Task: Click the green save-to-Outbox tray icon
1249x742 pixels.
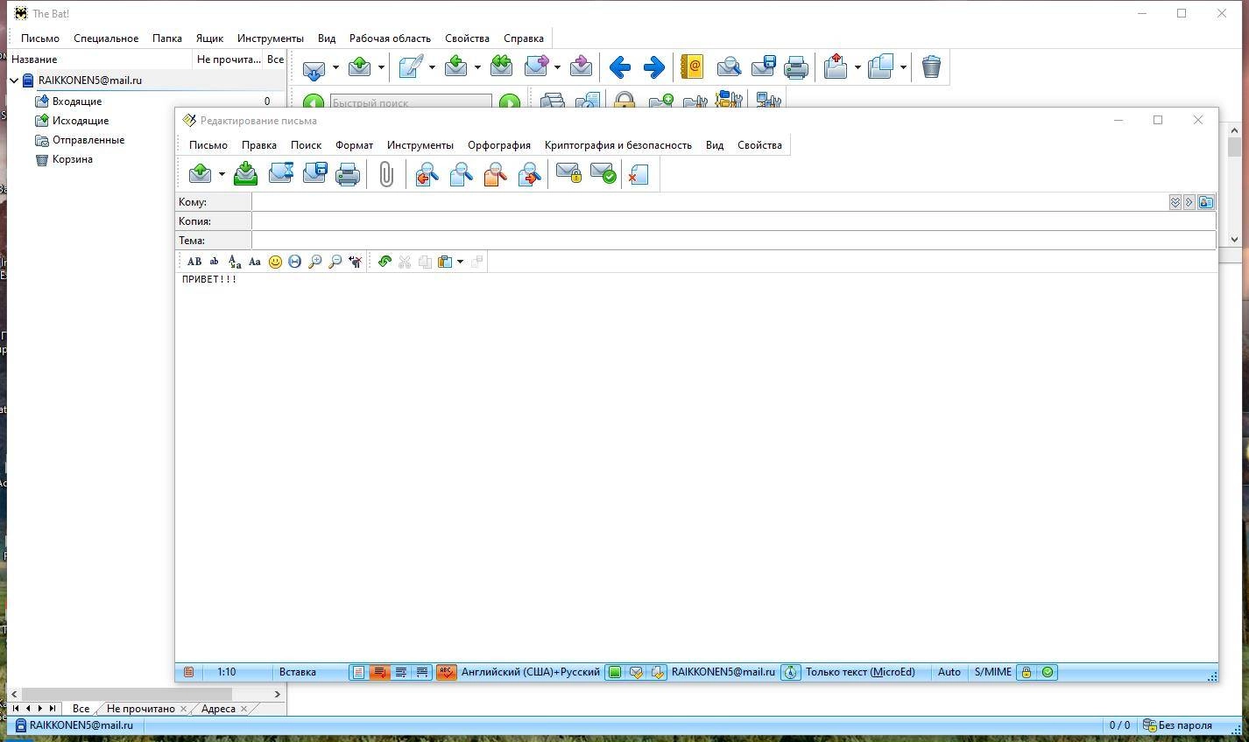Action: 246,174
